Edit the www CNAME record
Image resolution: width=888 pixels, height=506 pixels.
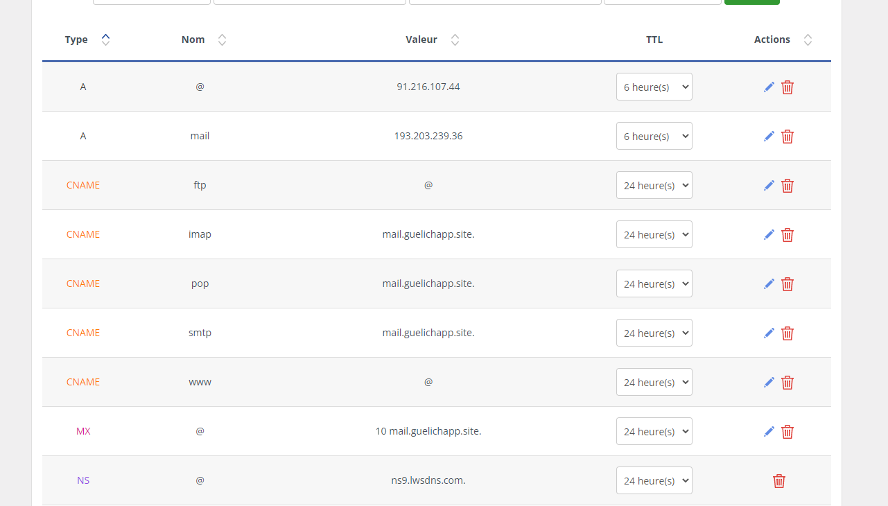coord(769,383)
